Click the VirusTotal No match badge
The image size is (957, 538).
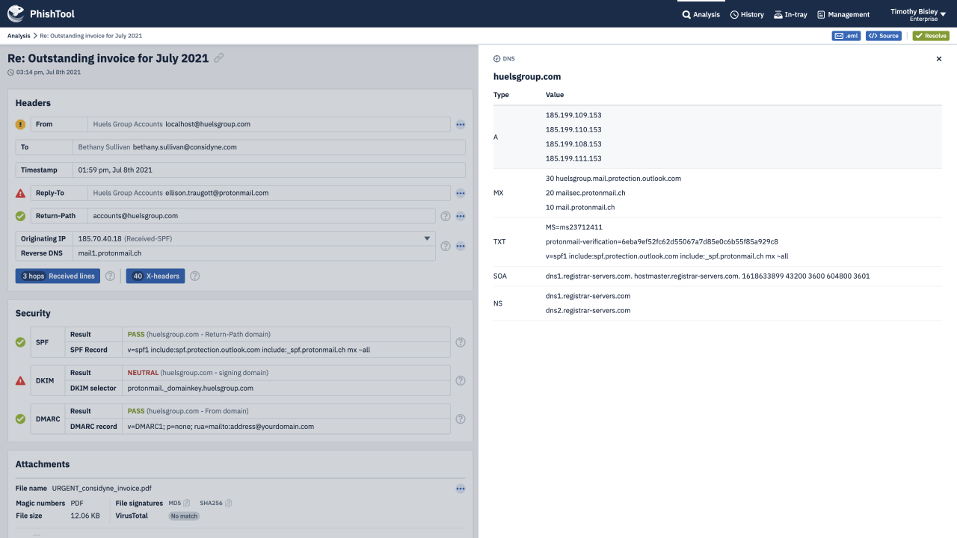click(184, 516)
